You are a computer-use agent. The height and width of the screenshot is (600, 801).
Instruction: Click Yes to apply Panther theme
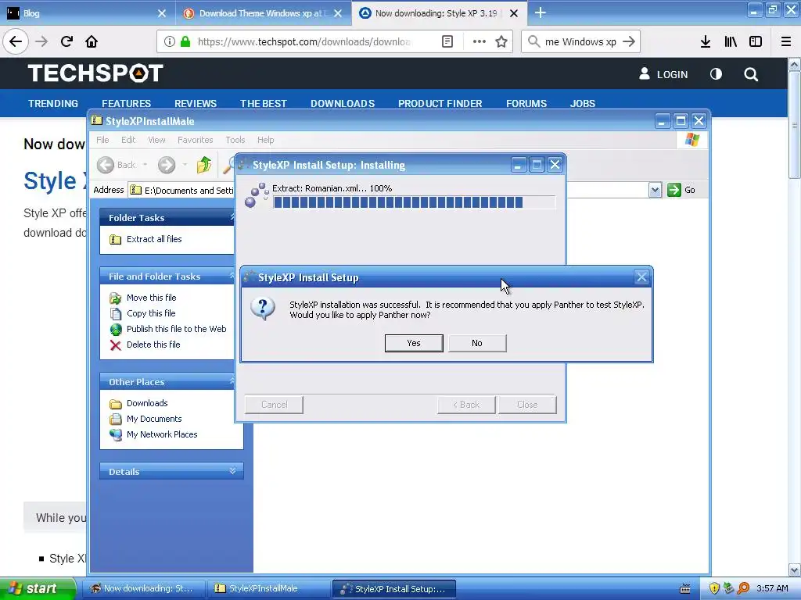pyautogui.click(x=414, y=344)
